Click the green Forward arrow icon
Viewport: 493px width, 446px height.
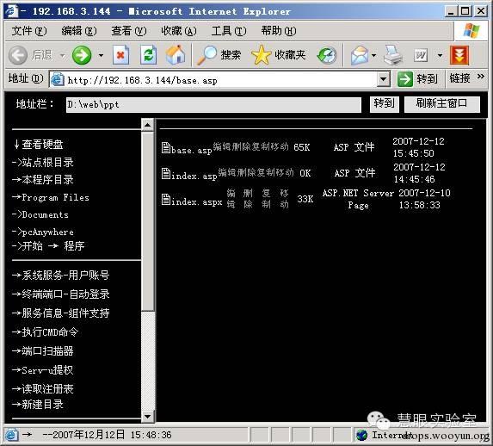pos(82,55)
